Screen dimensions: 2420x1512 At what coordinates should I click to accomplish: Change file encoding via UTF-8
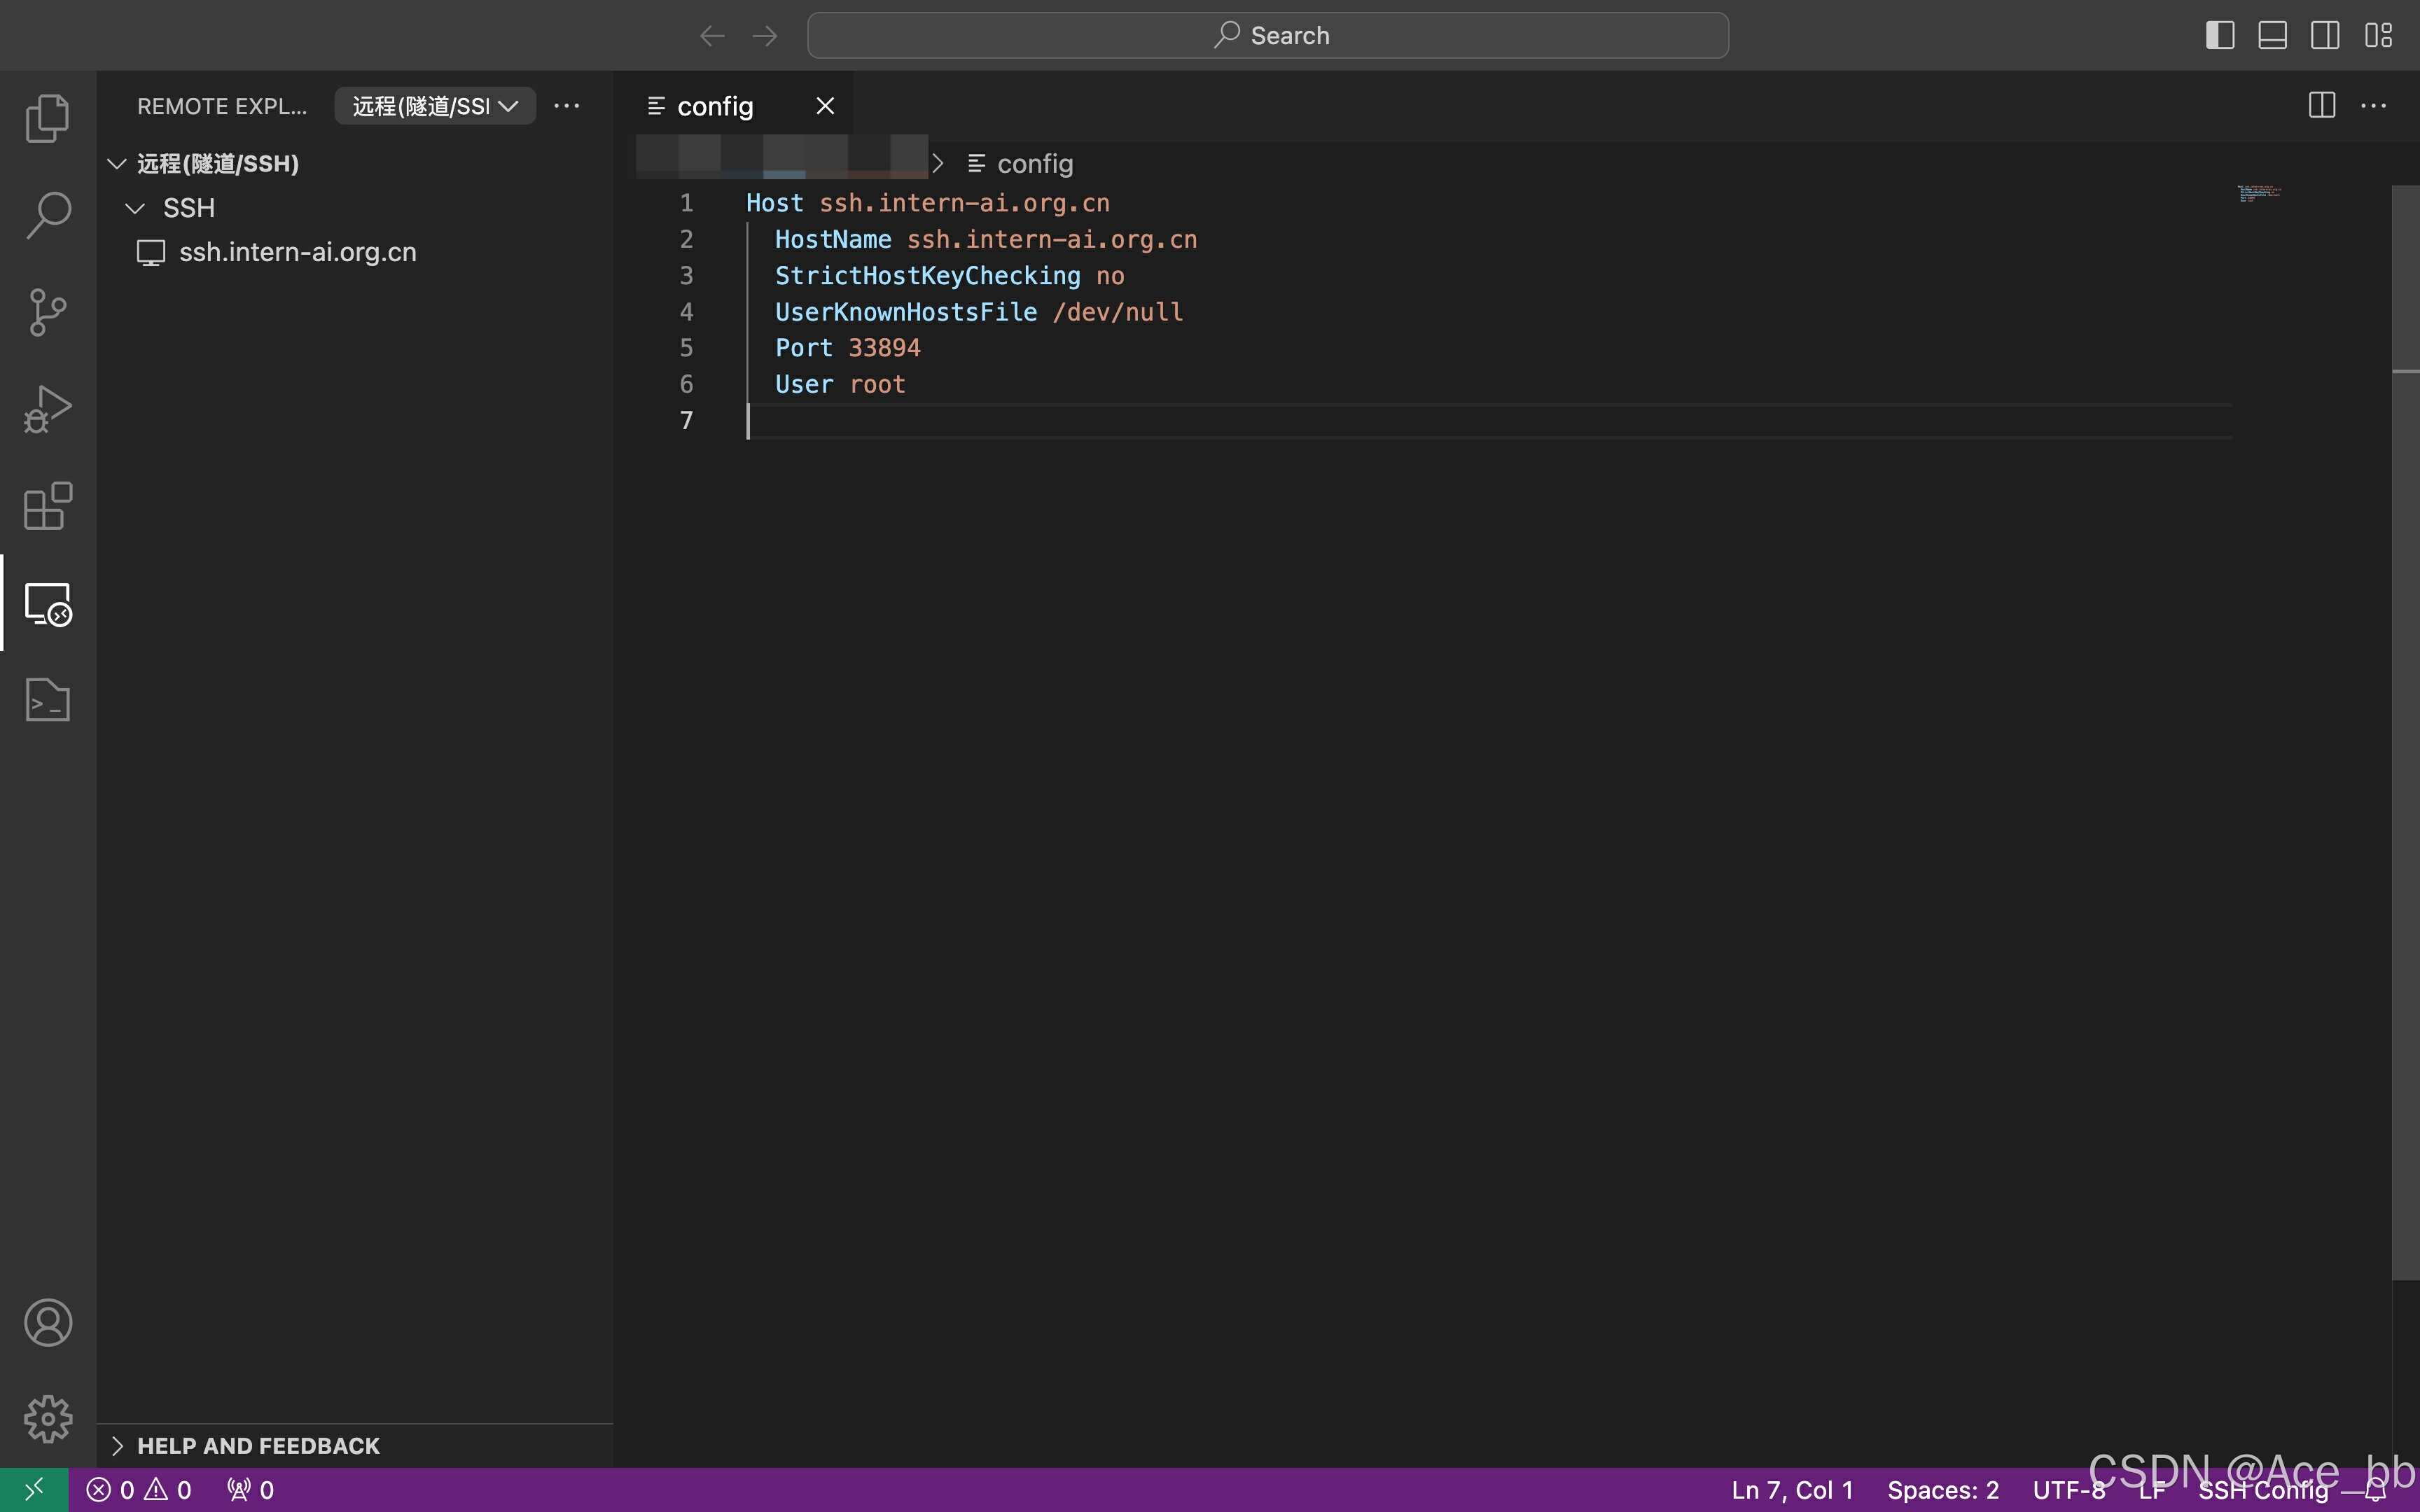click(x=2069, y=1490)
